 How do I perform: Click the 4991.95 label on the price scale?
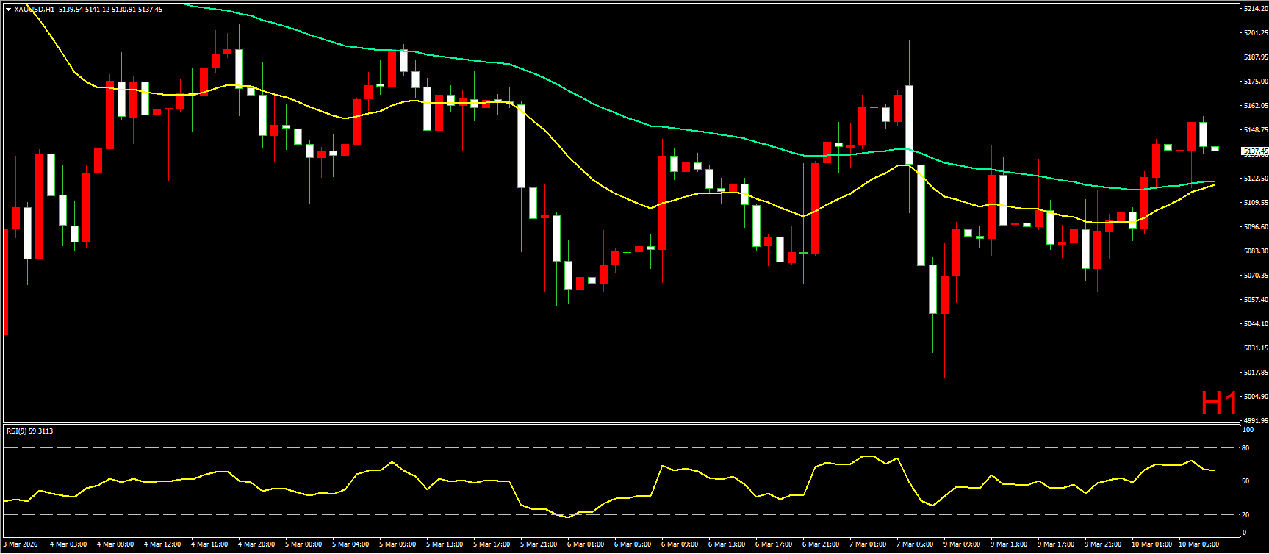tap(1255, 421)
